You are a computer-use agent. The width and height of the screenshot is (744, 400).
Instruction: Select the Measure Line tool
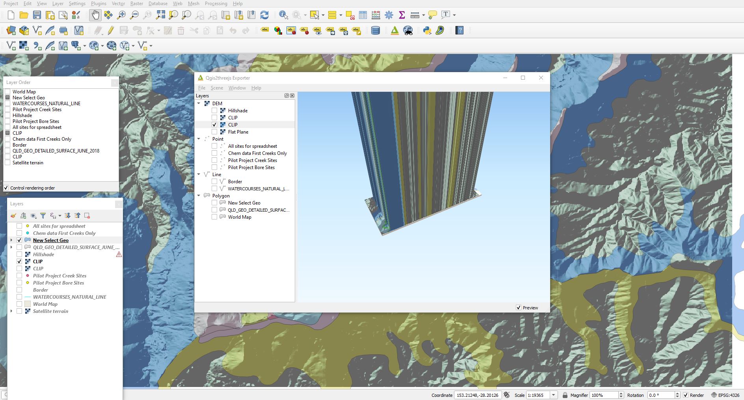[x=414, y=15]
